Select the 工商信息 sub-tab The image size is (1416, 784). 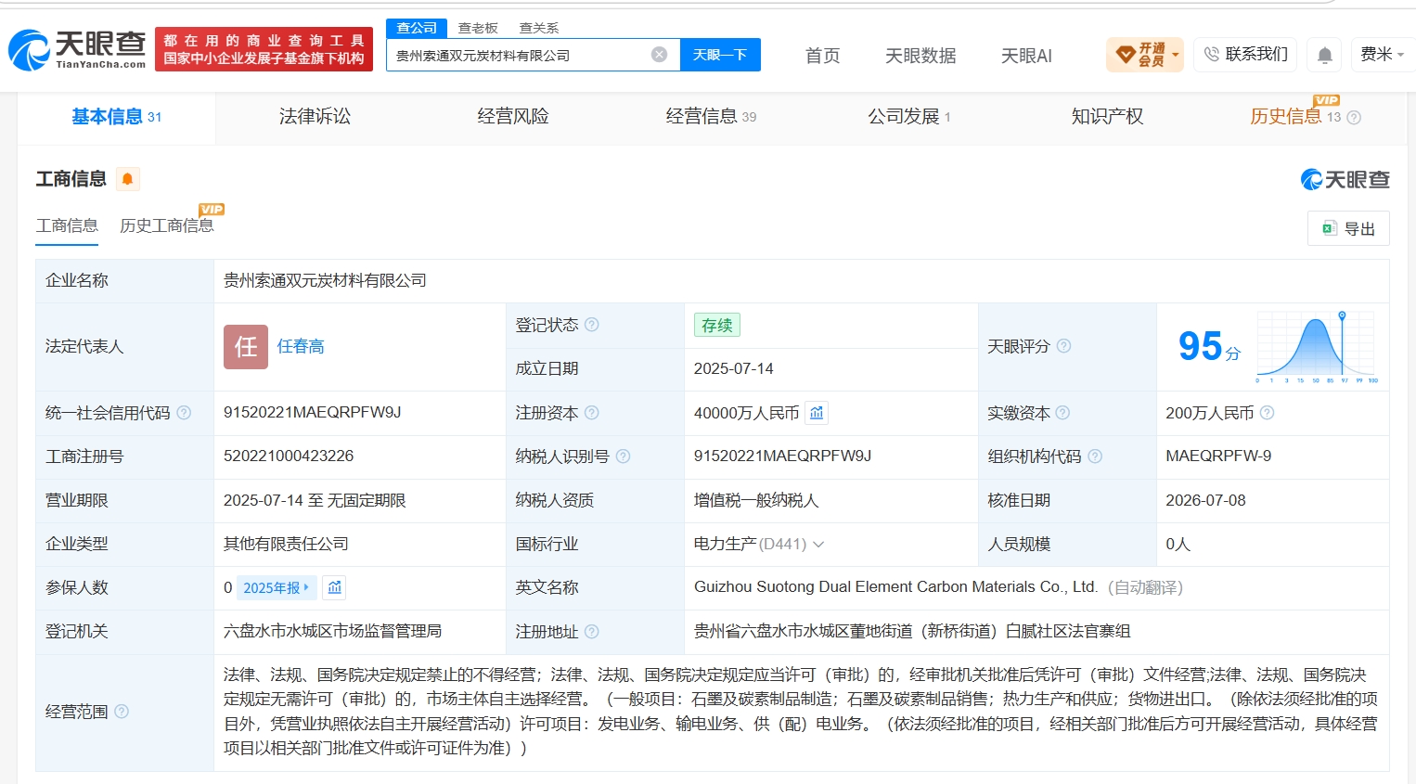tap(67, 225)
